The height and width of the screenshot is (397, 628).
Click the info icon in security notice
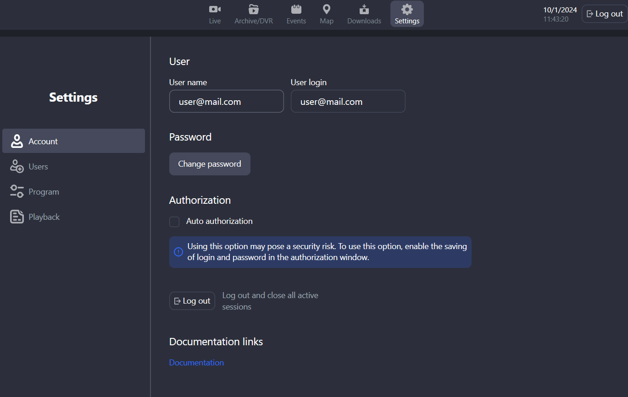pos(178,252)
